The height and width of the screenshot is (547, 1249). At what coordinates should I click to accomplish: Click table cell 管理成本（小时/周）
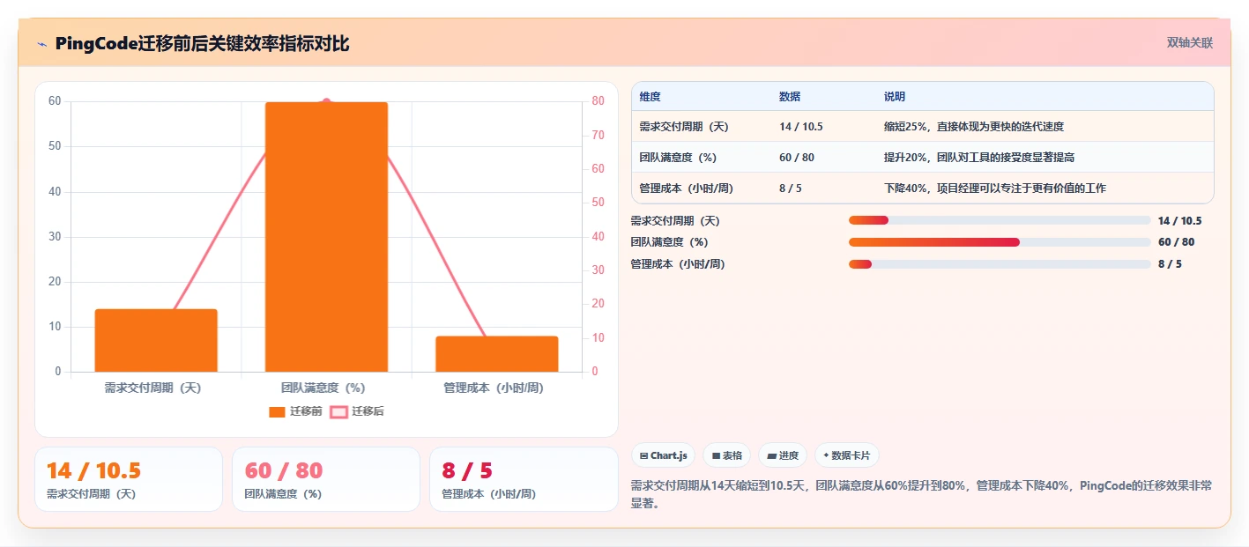point(687,188)
